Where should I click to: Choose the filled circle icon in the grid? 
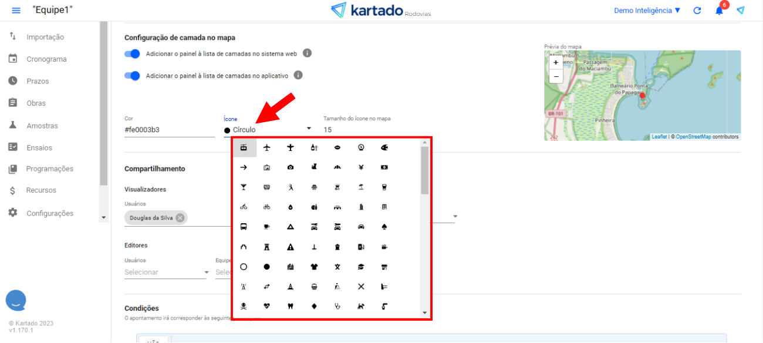coord(266,267)
